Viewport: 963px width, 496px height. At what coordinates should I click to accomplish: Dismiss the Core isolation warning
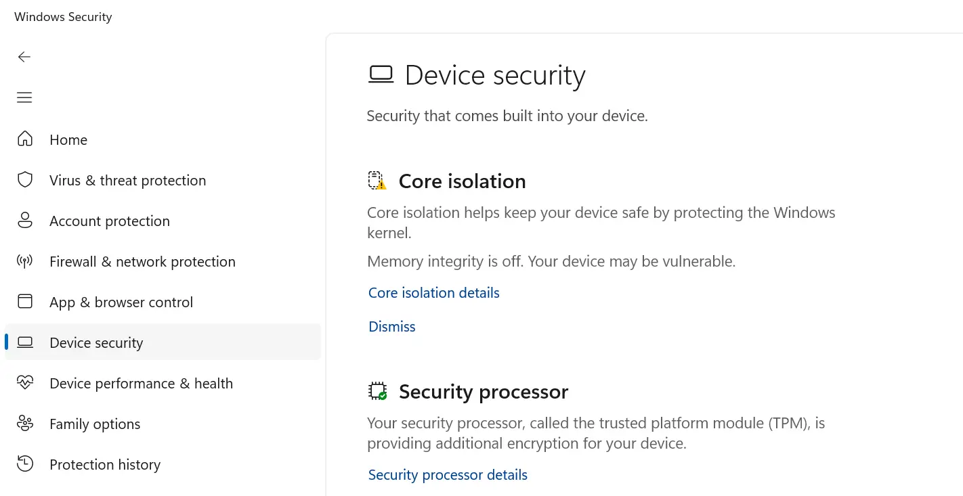click(x=392, y=327)
